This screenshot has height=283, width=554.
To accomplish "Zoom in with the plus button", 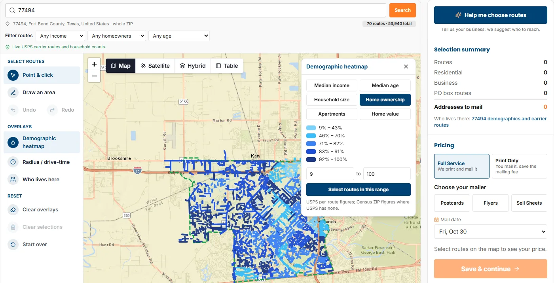I will 94,64.
